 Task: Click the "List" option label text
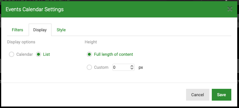point(46,54)
